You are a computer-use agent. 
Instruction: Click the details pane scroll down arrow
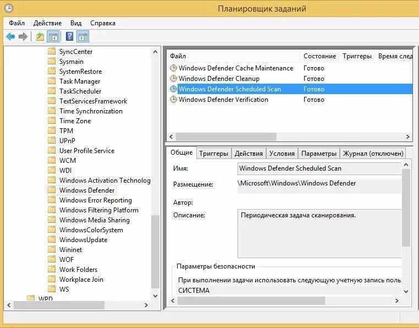tap(406, 291)
